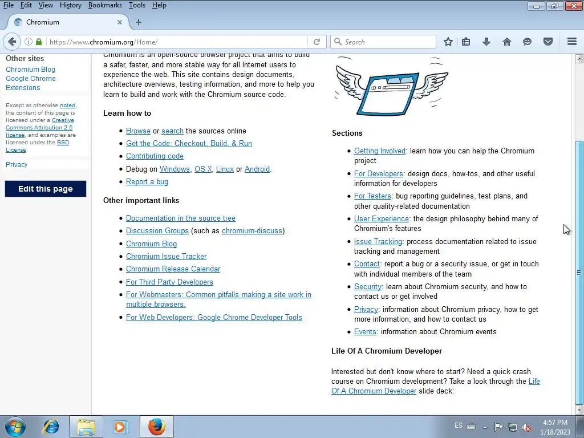Viewport: 584px width, 438px height.
Task: Open Debug on Windows link
Action: (x=175, y=169)
